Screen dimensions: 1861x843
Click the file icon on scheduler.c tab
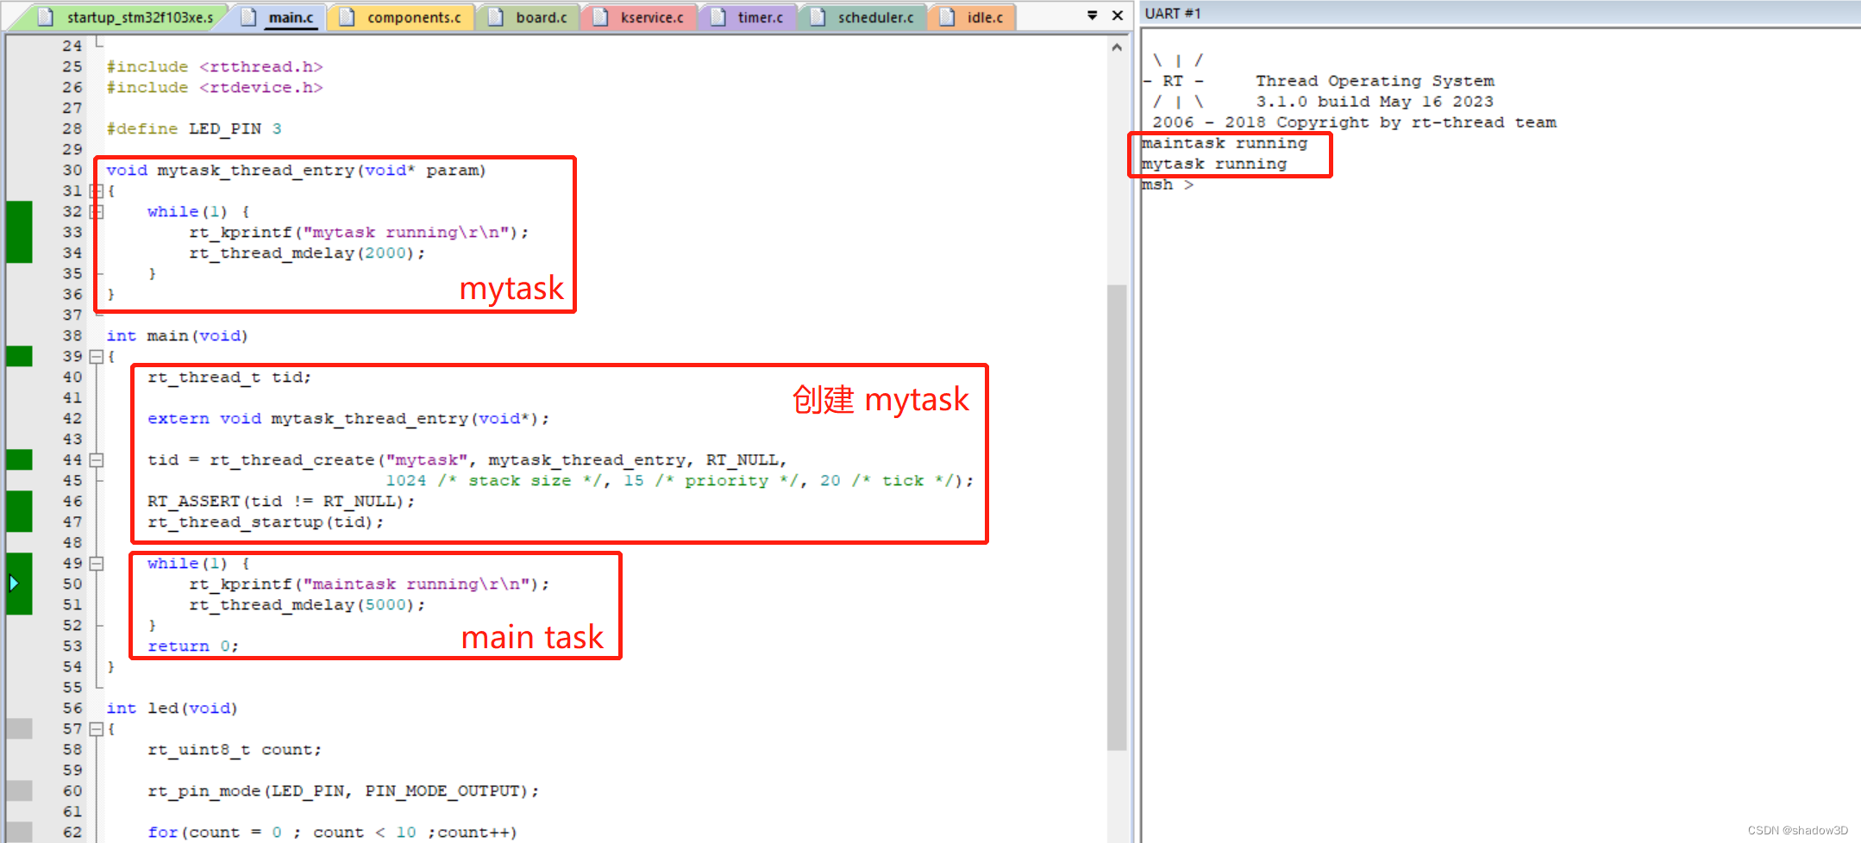click(818, 17)
